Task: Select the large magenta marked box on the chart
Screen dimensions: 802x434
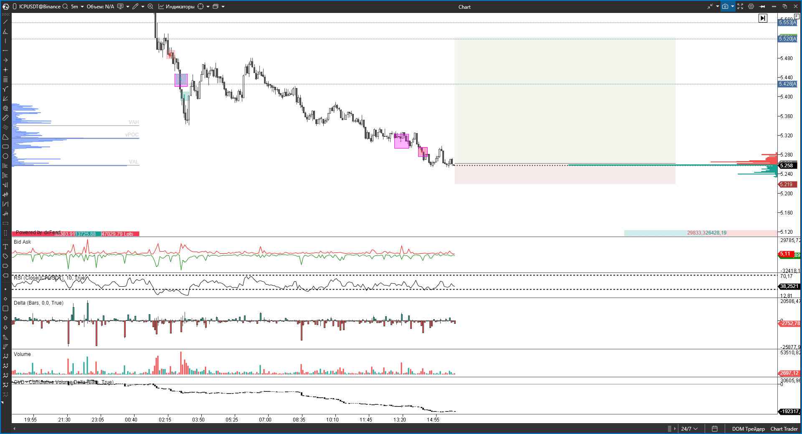Action: coord(401,141)
